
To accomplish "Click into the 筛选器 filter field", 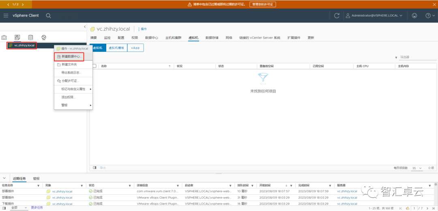I will pyautogui.click(x=418, y=57).
